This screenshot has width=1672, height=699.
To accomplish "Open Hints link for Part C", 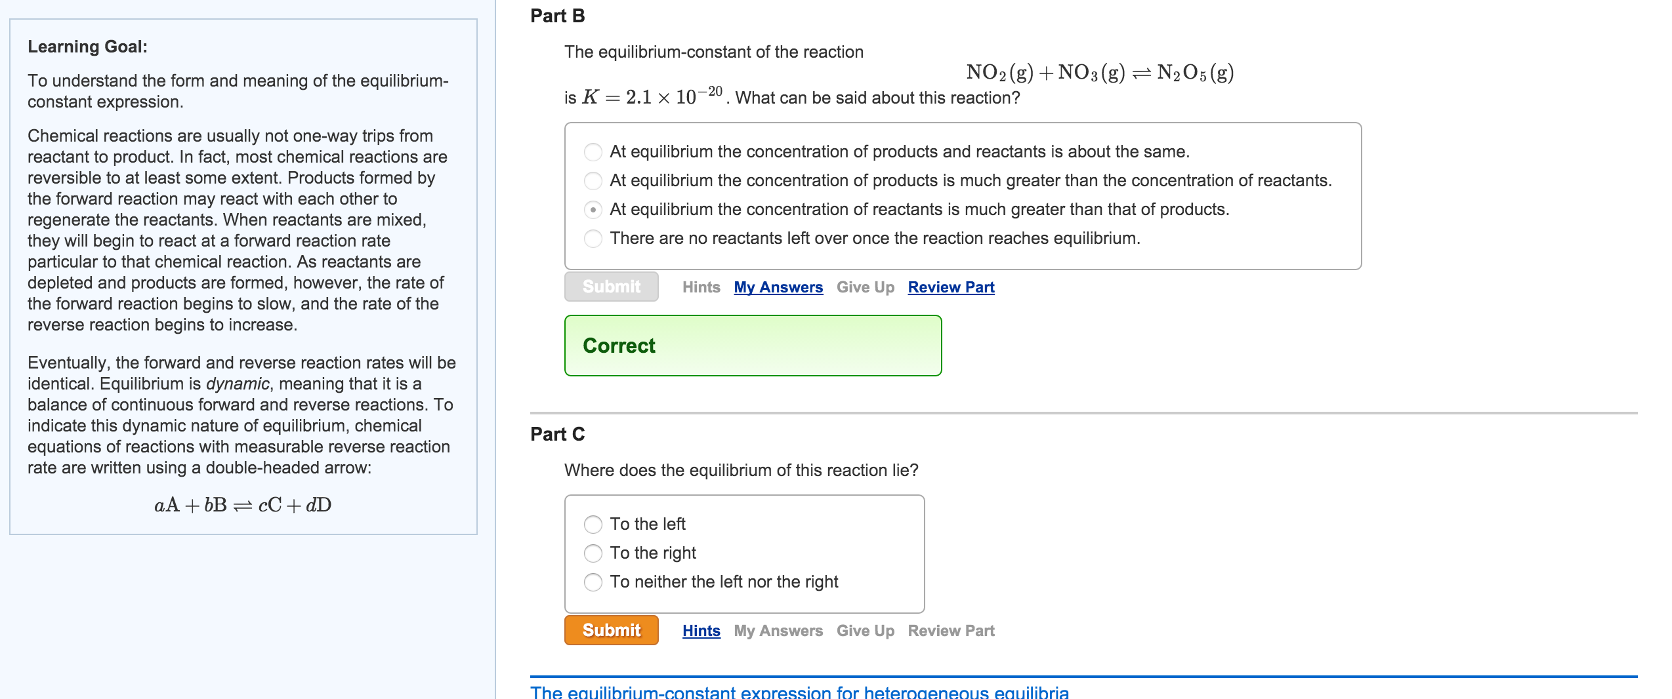I will (x=701, y=631).
